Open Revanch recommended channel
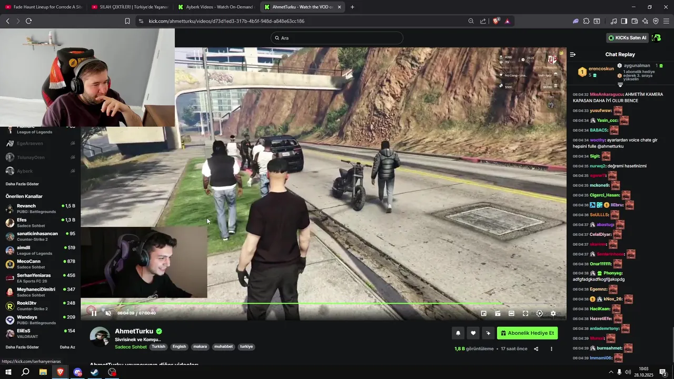Screen dimensions: 674x379 (40, 208)
